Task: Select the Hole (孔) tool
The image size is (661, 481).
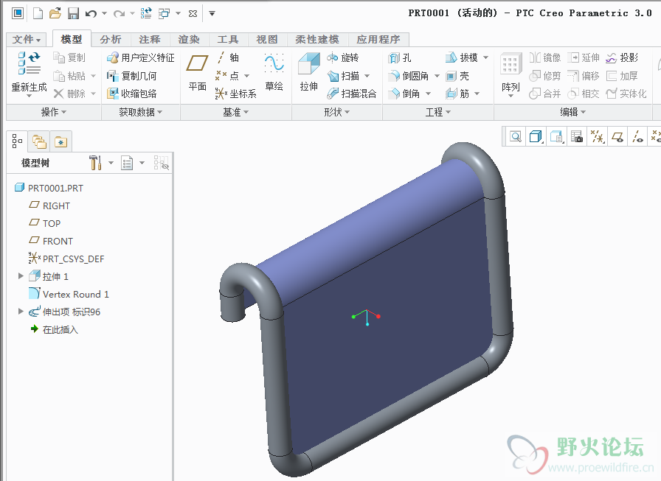Action: click(400, 57)
